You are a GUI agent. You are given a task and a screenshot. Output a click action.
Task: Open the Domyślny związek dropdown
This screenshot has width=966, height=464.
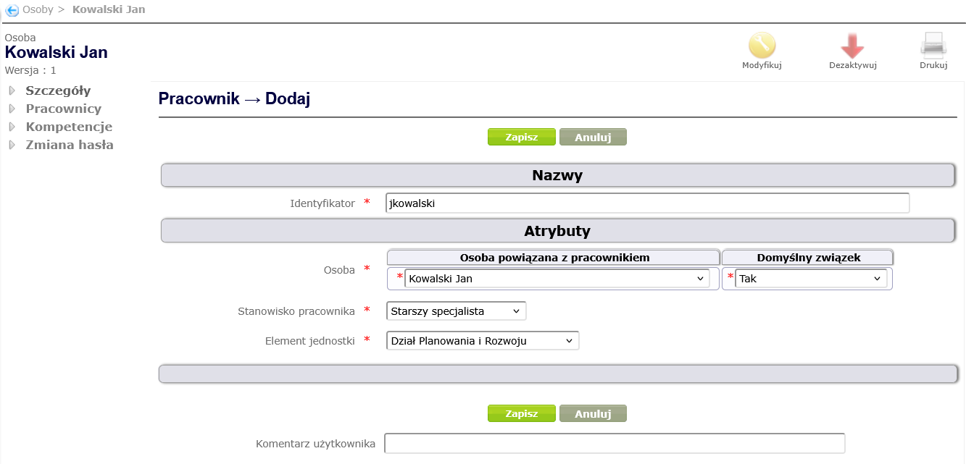click(x=811, y=279)
